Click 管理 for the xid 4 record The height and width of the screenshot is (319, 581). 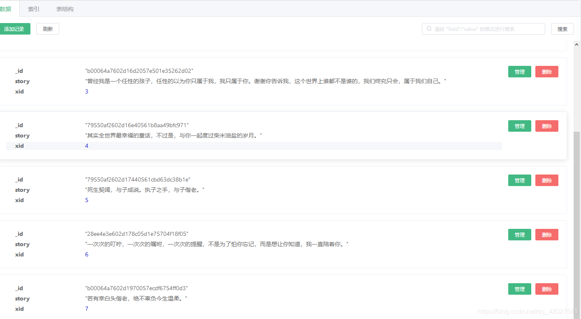(x=520, y=126)
